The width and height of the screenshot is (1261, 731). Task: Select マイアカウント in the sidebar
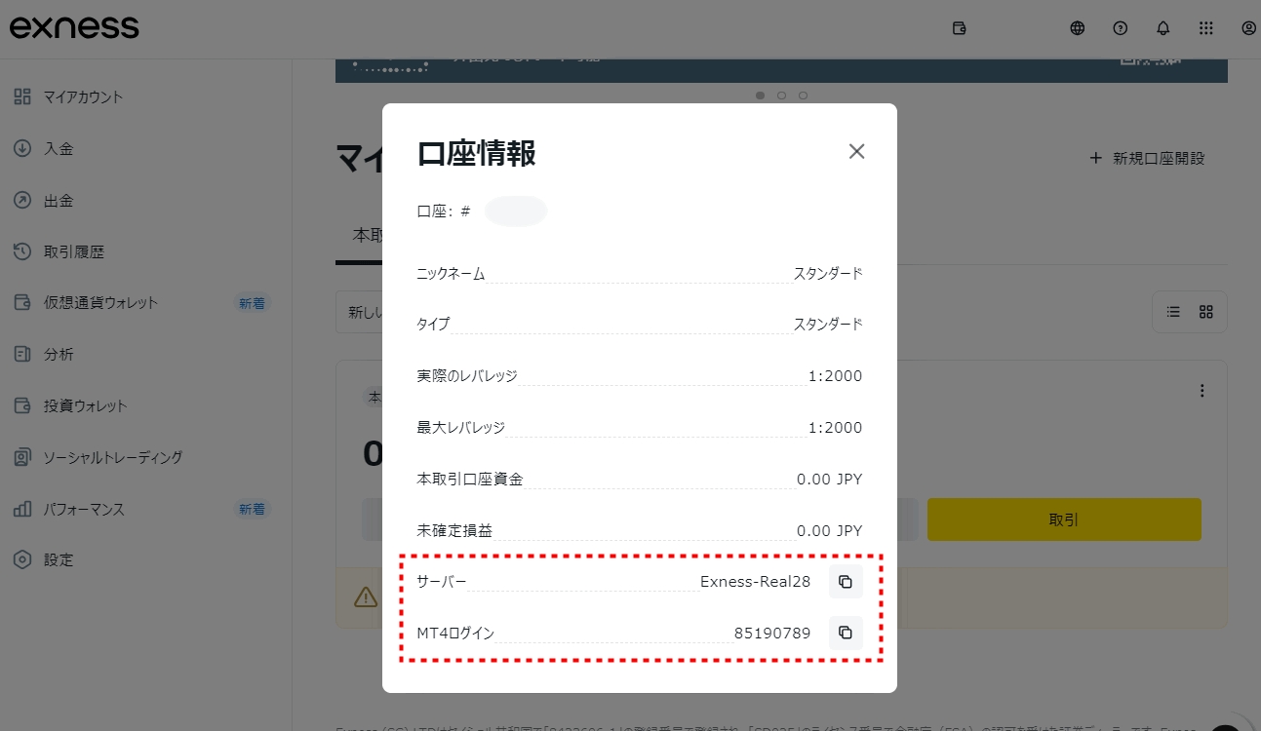click(83, 96)
